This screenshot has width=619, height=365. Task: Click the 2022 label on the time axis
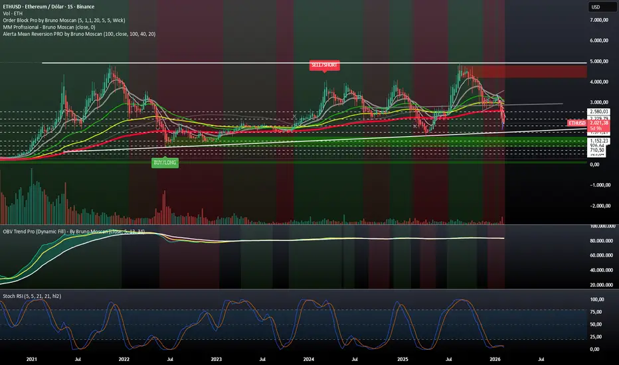pyautogui.click(x=124, y=359)
